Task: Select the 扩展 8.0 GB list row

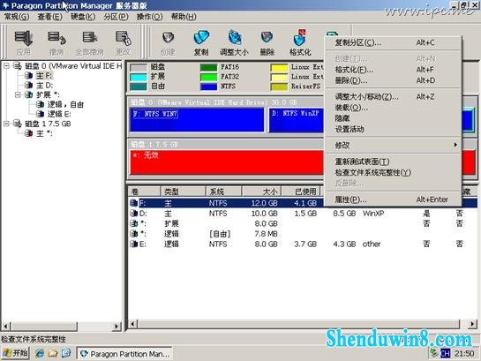Action: [x=303, y=223]
